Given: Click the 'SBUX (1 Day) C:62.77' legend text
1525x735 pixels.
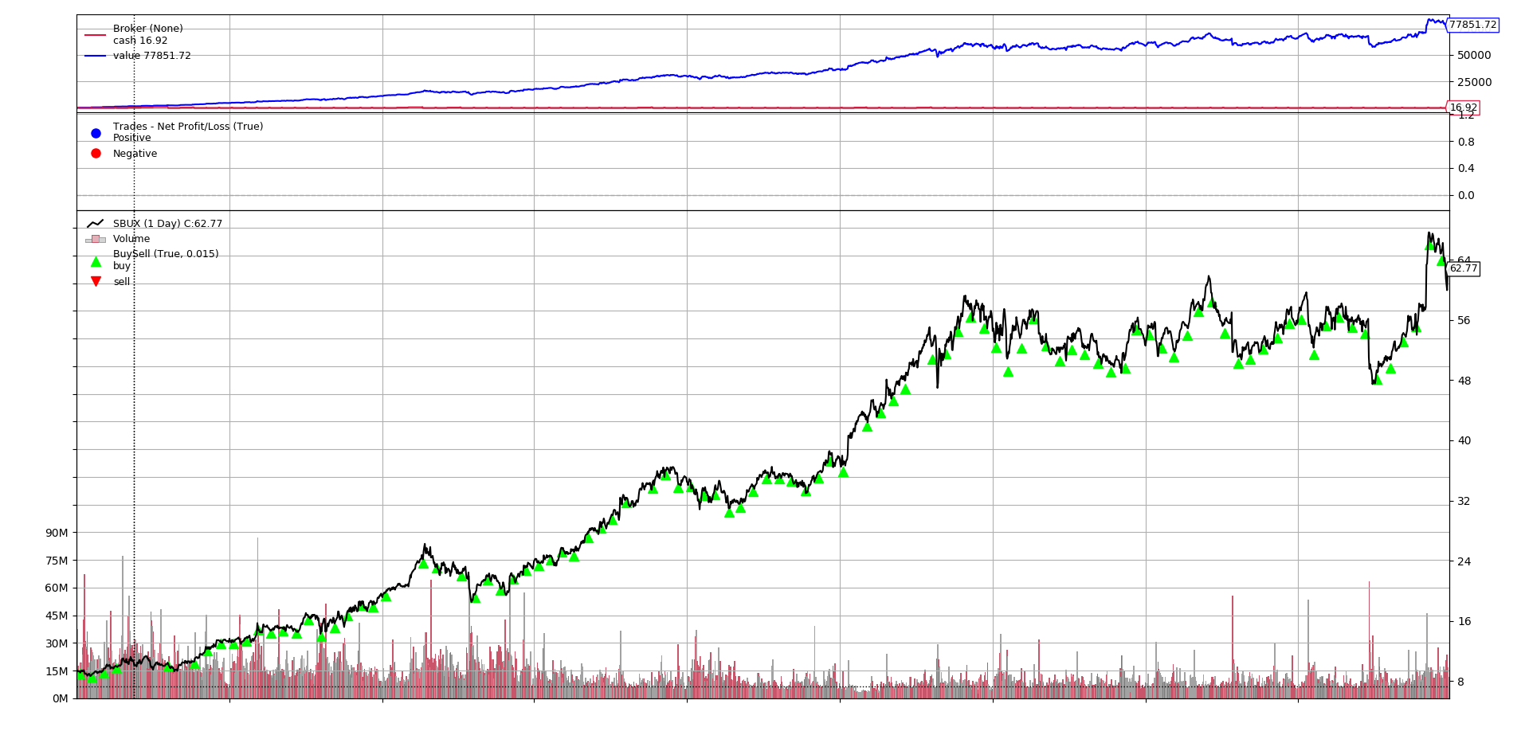Looking at the screenshot, I should (167, 224).
